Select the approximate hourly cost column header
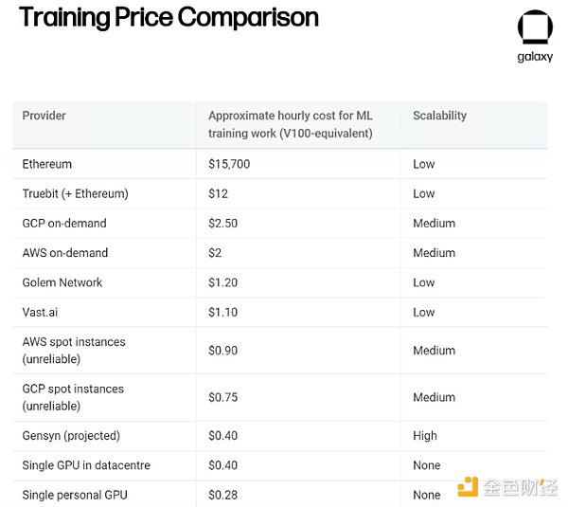Screen dimensions: 568x507 [x=291, y=124]
